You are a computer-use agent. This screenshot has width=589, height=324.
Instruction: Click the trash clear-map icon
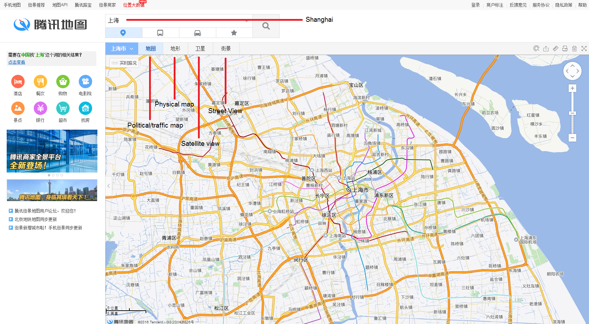(x=574, y=48)
